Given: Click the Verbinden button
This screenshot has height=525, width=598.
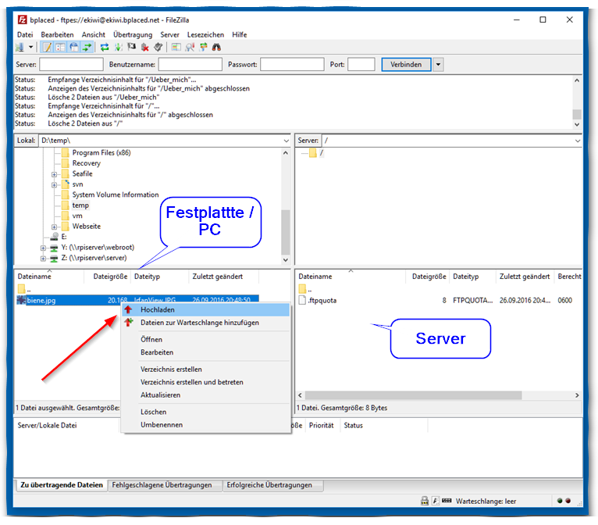Looking at the screenshot, I should [406, 65].
